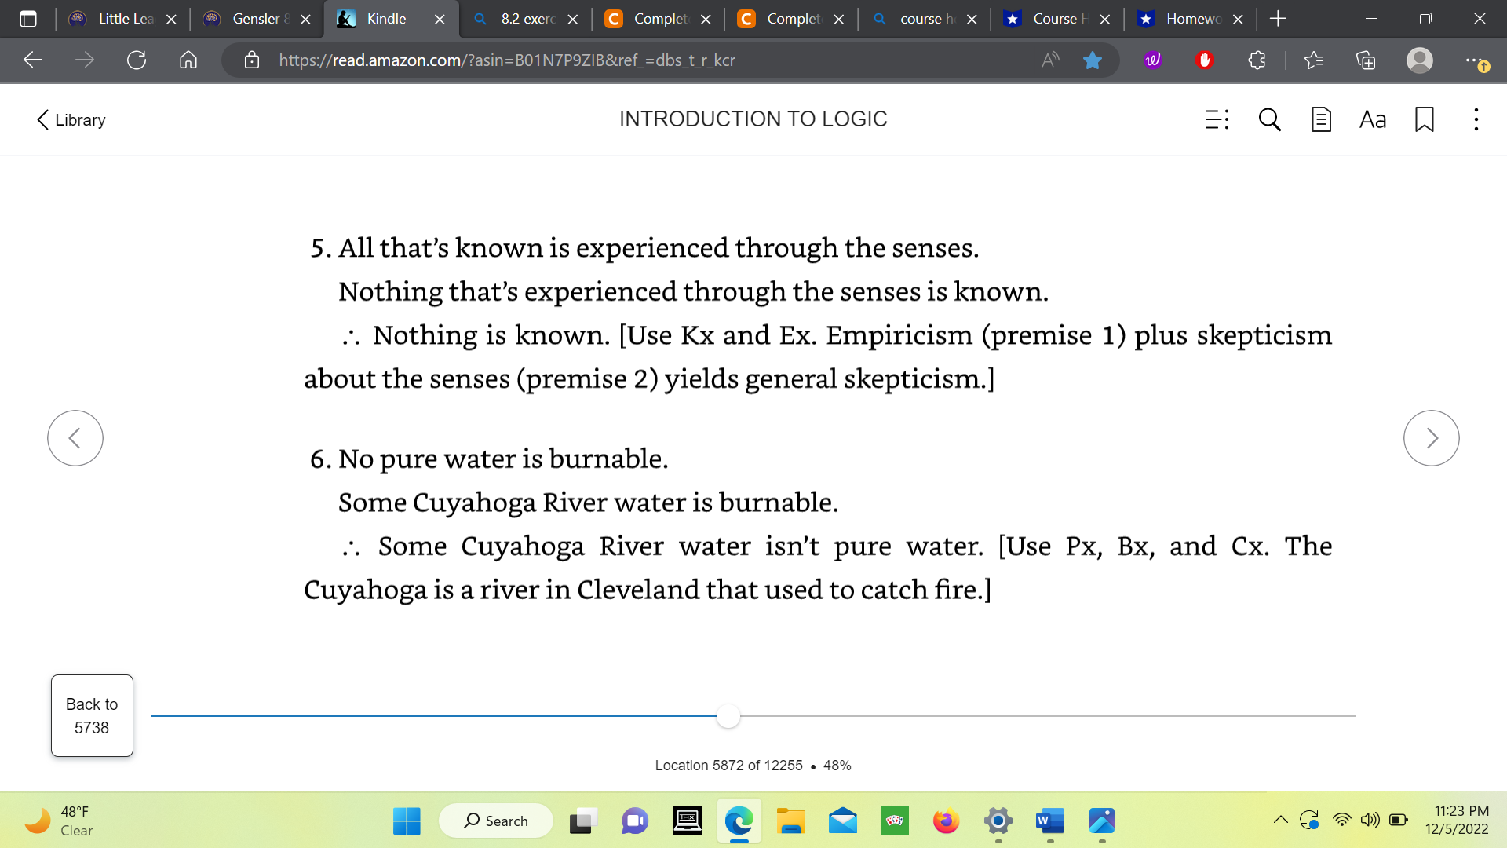
Task: Advance to the next page with right chevron
Action: click(x=1432, y=437)
